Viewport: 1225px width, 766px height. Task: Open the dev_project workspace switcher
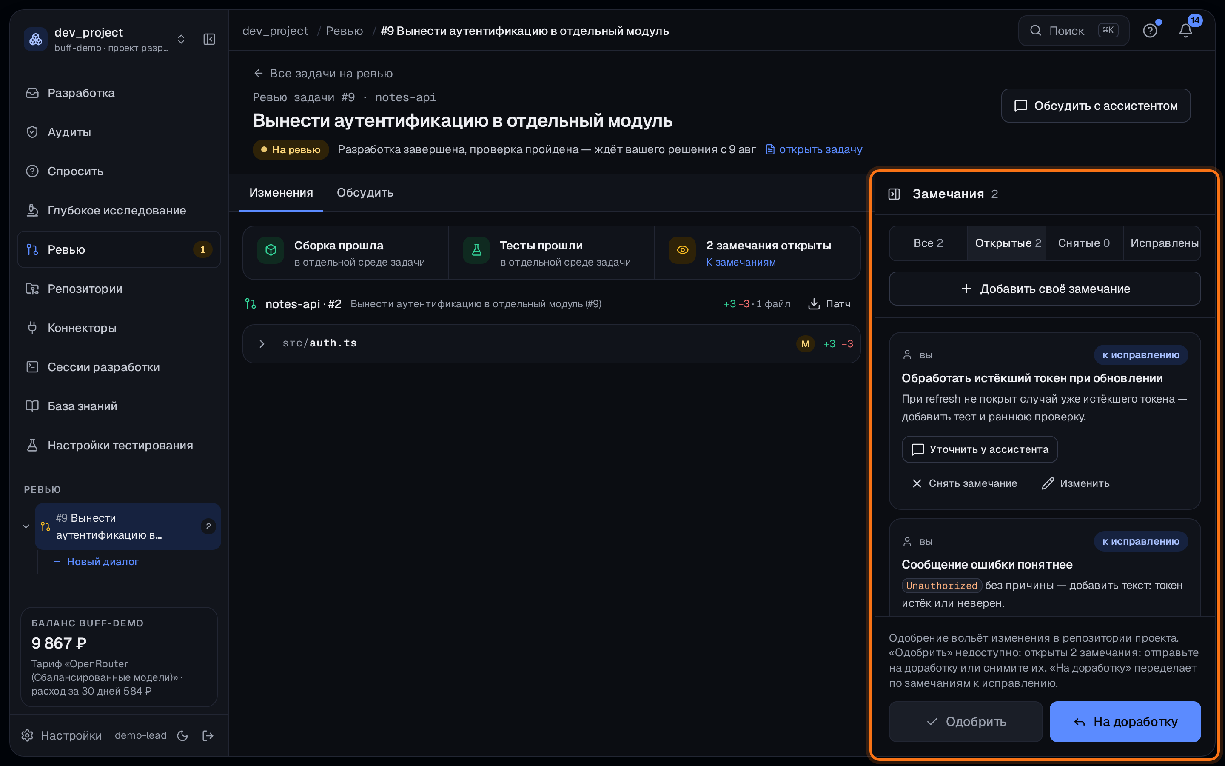point(105,39)
